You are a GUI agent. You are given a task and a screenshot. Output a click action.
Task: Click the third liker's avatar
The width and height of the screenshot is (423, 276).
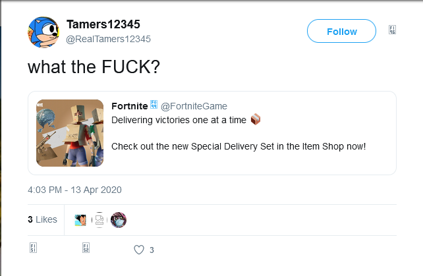[x=118, y=220]
